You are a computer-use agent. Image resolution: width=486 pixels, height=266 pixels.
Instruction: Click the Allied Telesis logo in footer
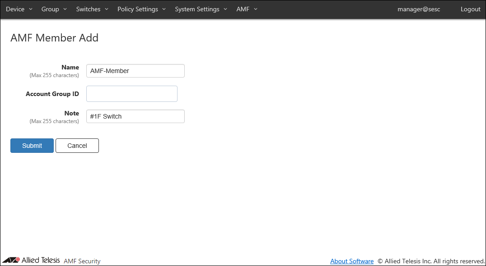tap(31, 260)
